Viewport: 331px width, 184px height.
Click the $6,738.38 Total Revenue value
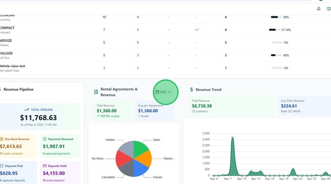pos(202,106)
